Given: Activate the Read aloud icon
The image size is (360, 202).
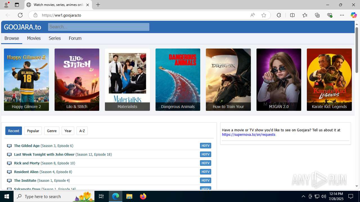Looking at the screenshot, I should (253, 15).
